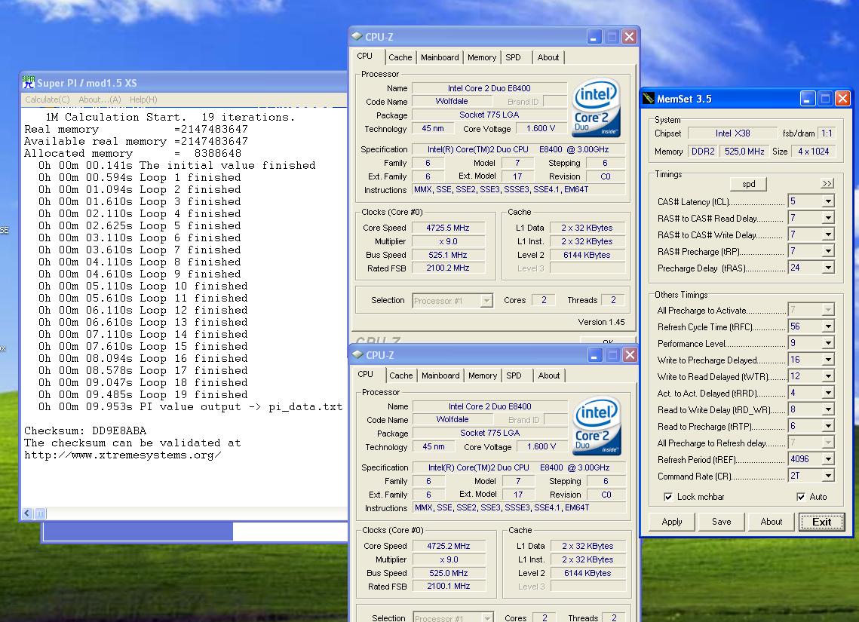
Task: Switch to Mainboard tab in lower CPU-Z
Action: coord(440,375)
